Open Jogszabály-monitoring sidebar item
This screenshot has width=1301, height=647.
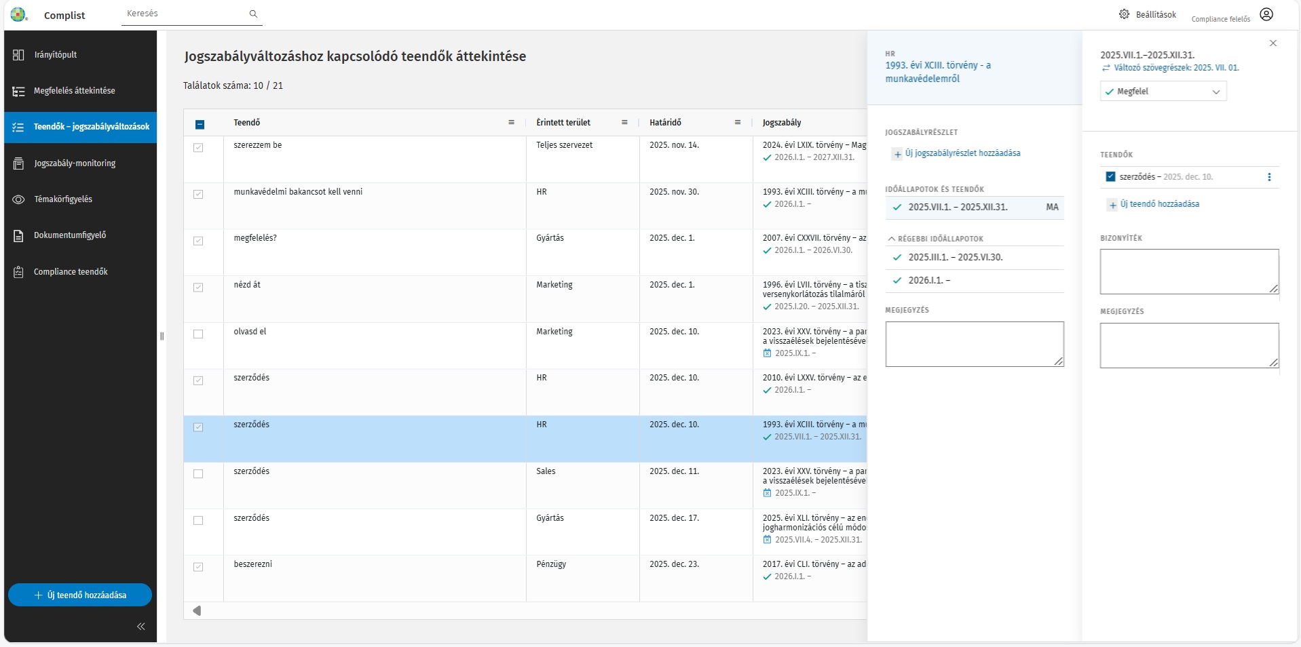click(x=75, y=163)
